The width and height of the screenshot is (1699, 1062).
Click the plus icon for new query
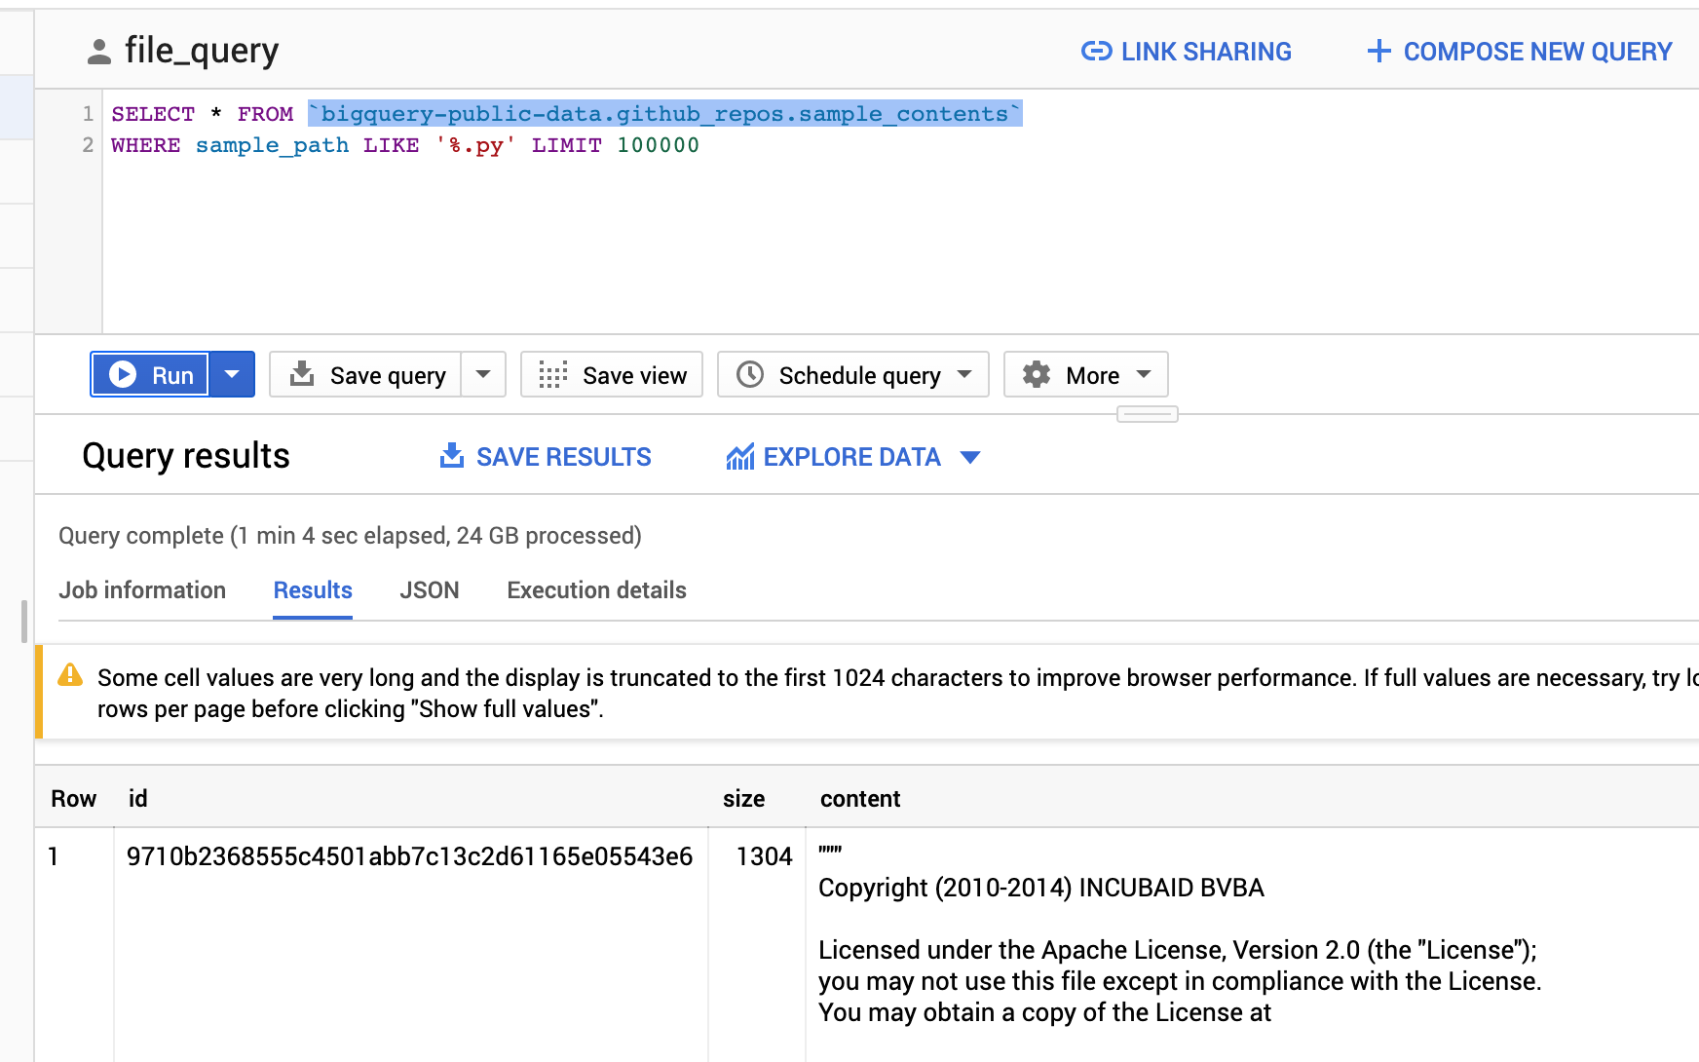pos(1378,52)
